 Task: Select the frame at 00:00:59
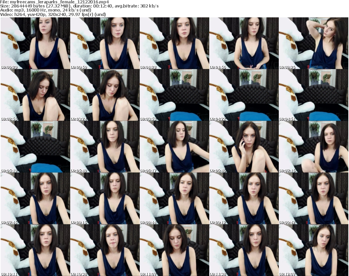[x=105, y=43]
